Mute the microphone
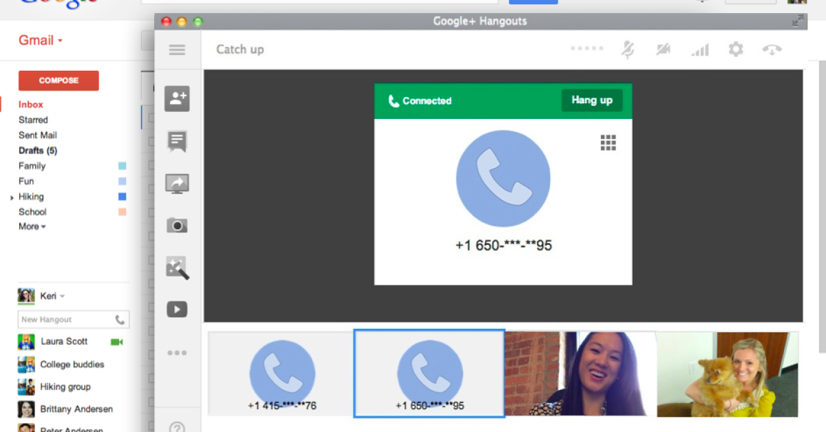 click(628, 50)
